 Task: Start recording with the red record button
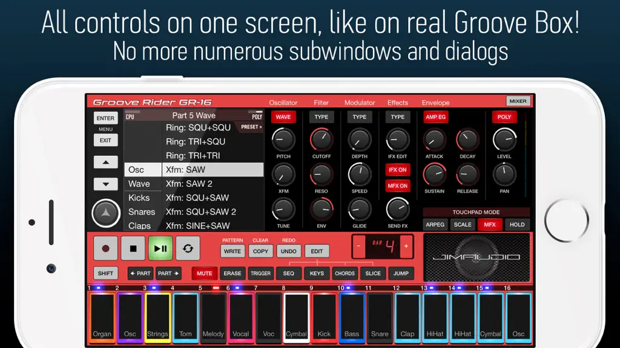click(105, 248)
